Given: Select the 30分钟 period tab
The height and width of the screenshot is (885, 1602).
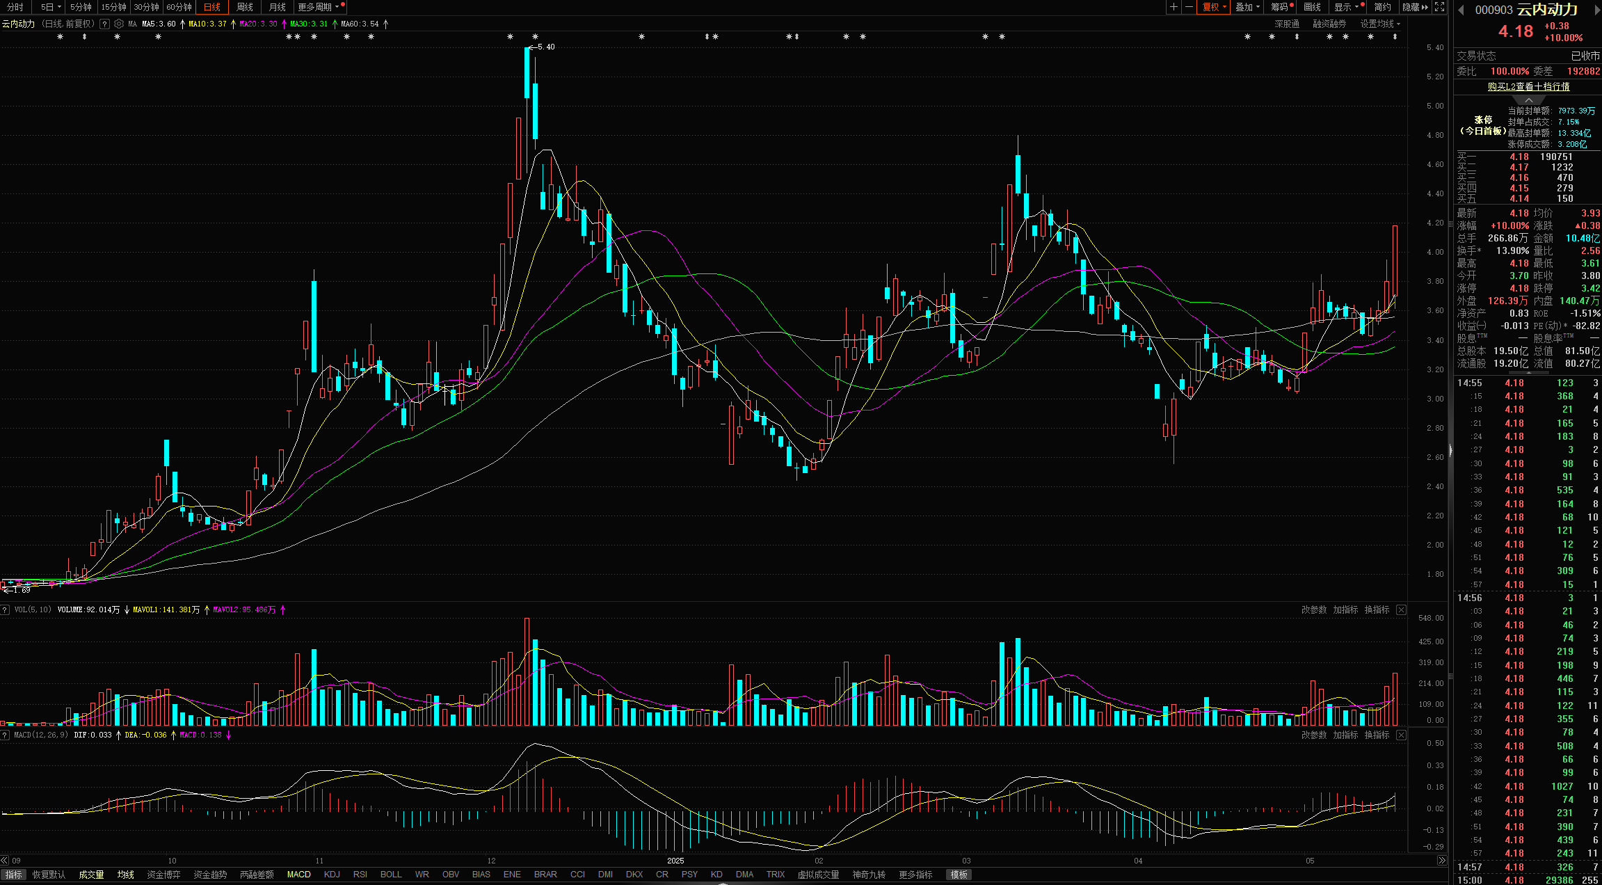Looking at the screenshot, I should tap(146, 7).
